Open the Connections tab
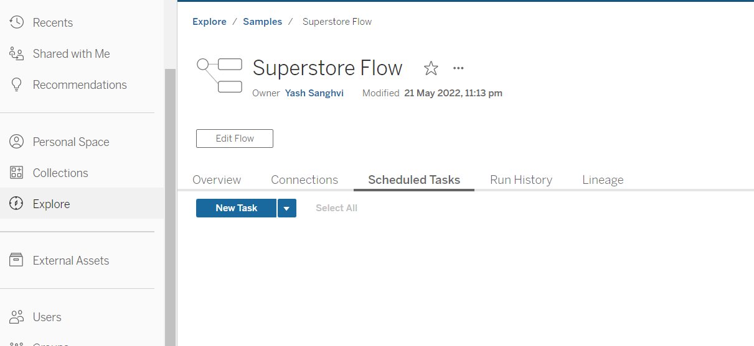Viewport: 754px width, 346px height. pyautogui.click(x=304, y=180)
